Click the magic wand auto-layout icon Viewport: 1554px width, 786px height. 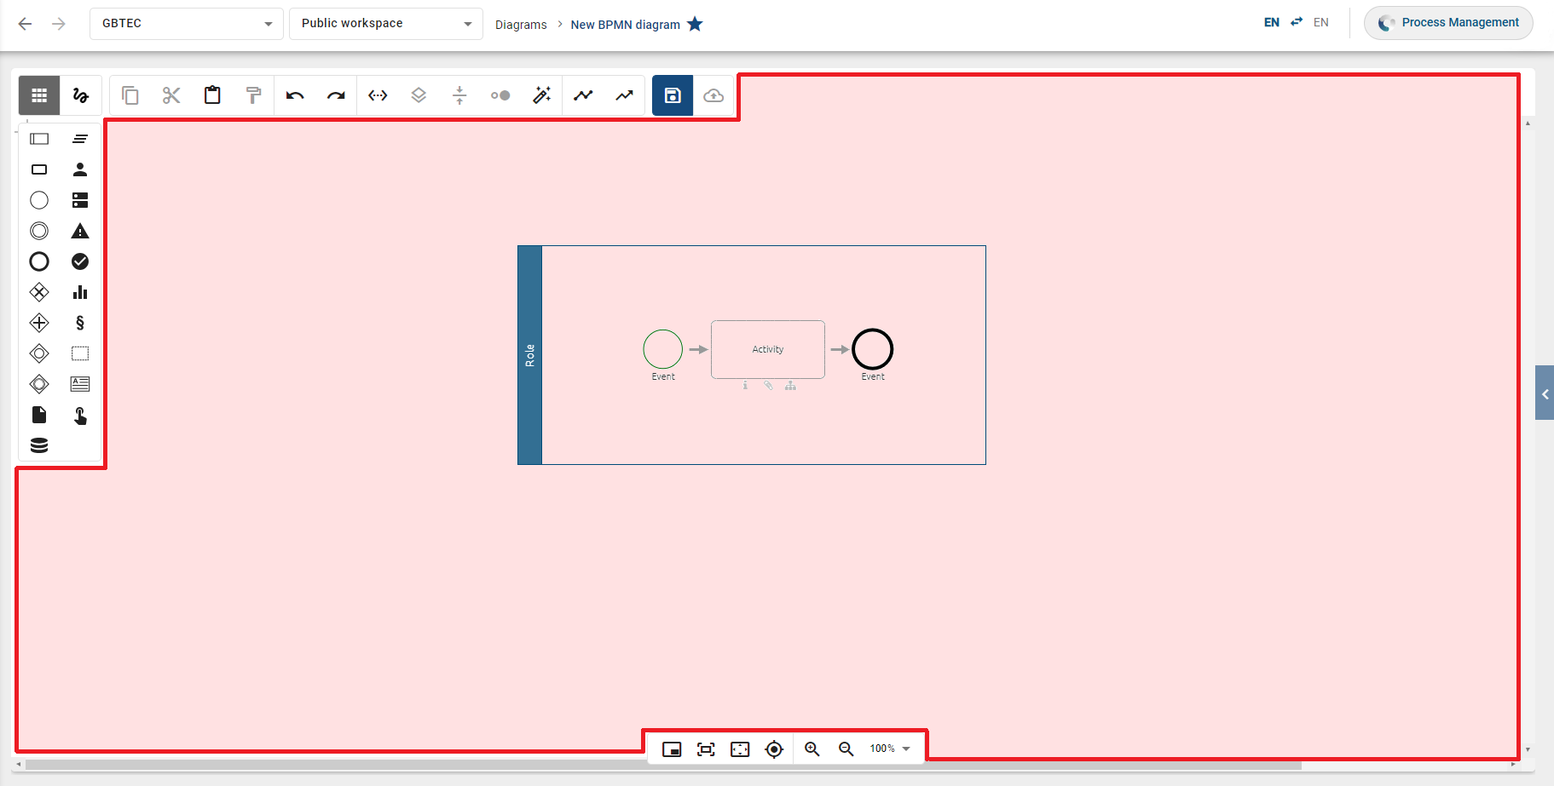(541, 95)
